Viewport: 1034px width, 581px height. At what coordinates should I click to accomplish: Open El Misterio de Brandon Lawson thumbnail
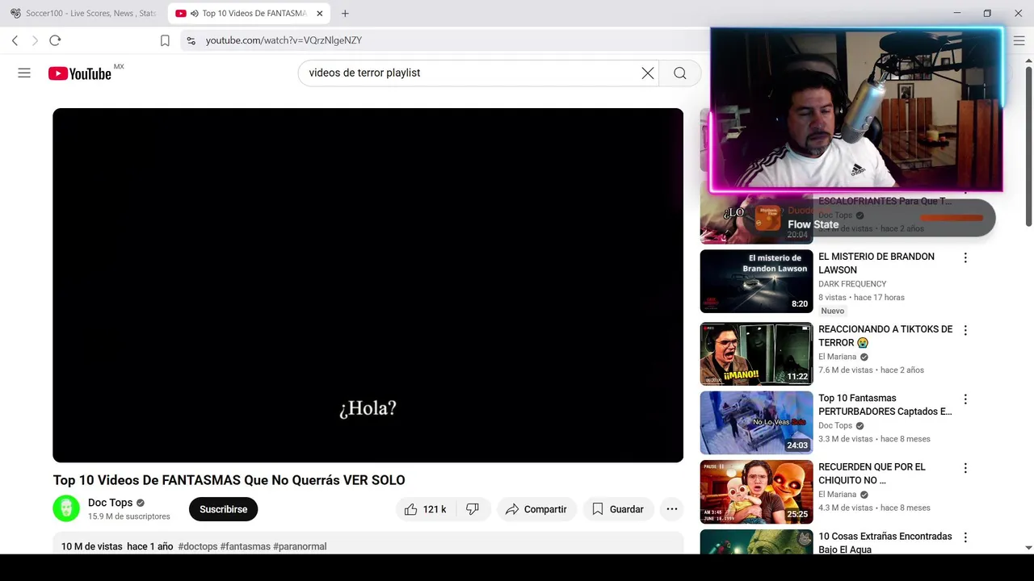click(756, 281)
